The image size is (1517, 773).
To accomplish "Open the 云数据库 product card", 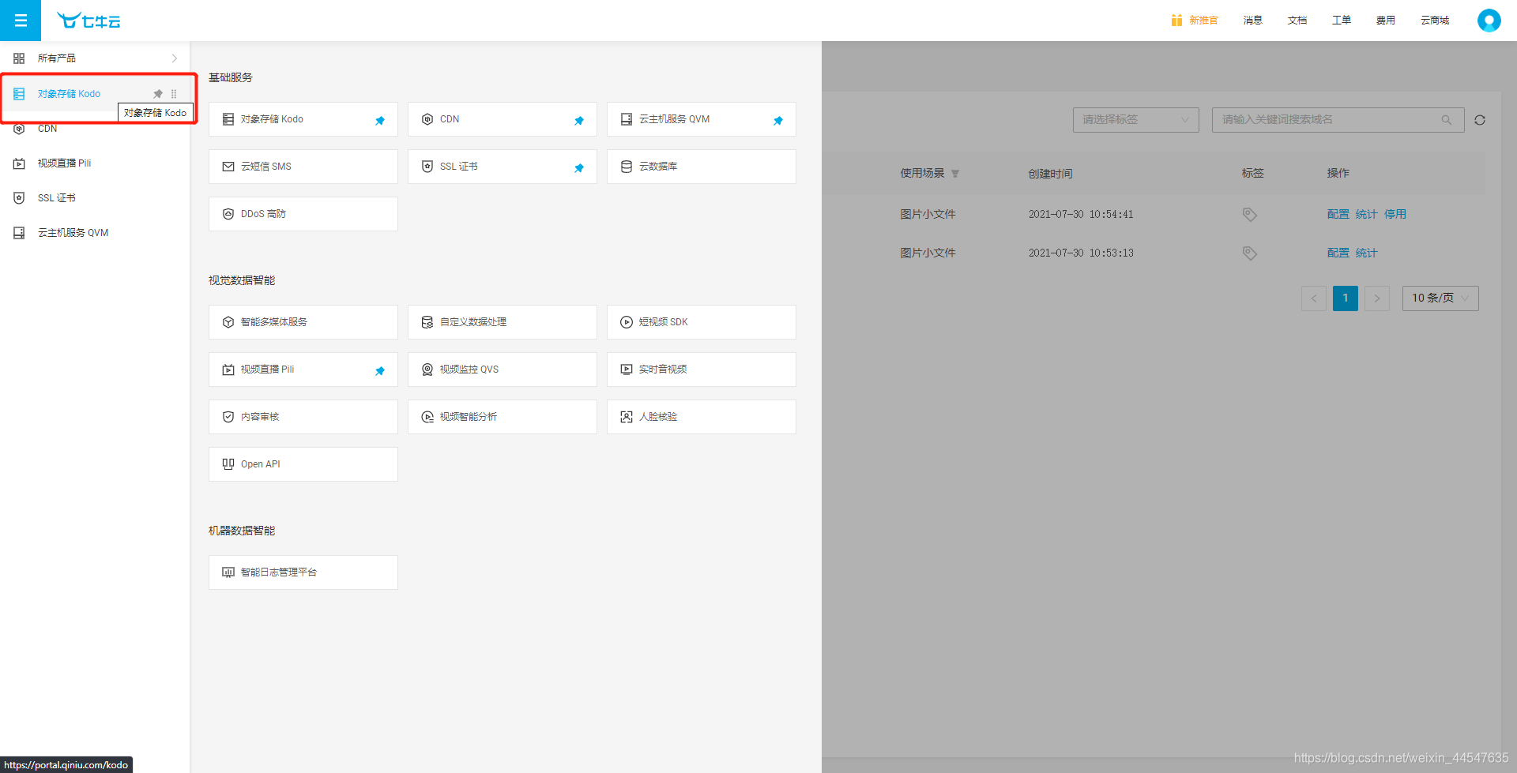I will coord(702,167).
